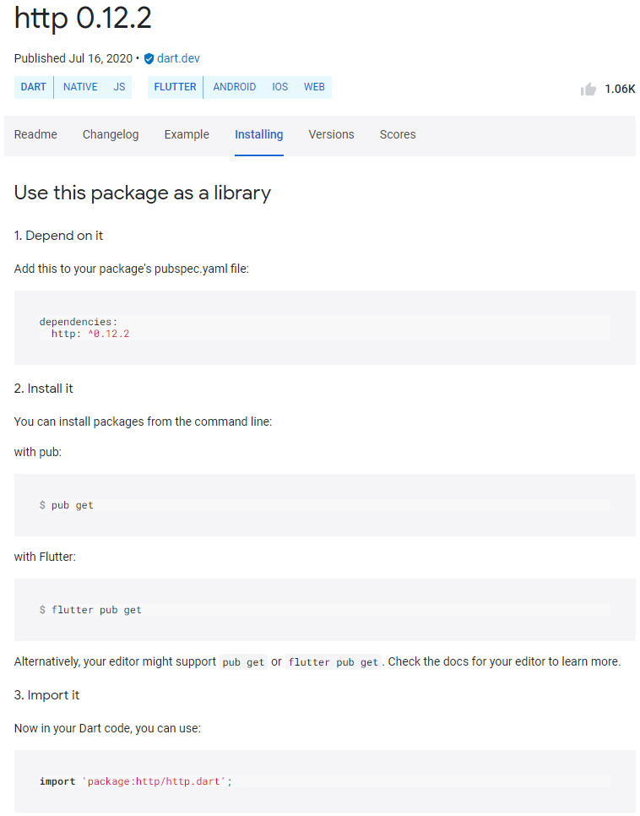Click the 'http: ^0.12.2' code line

[90, 334]
